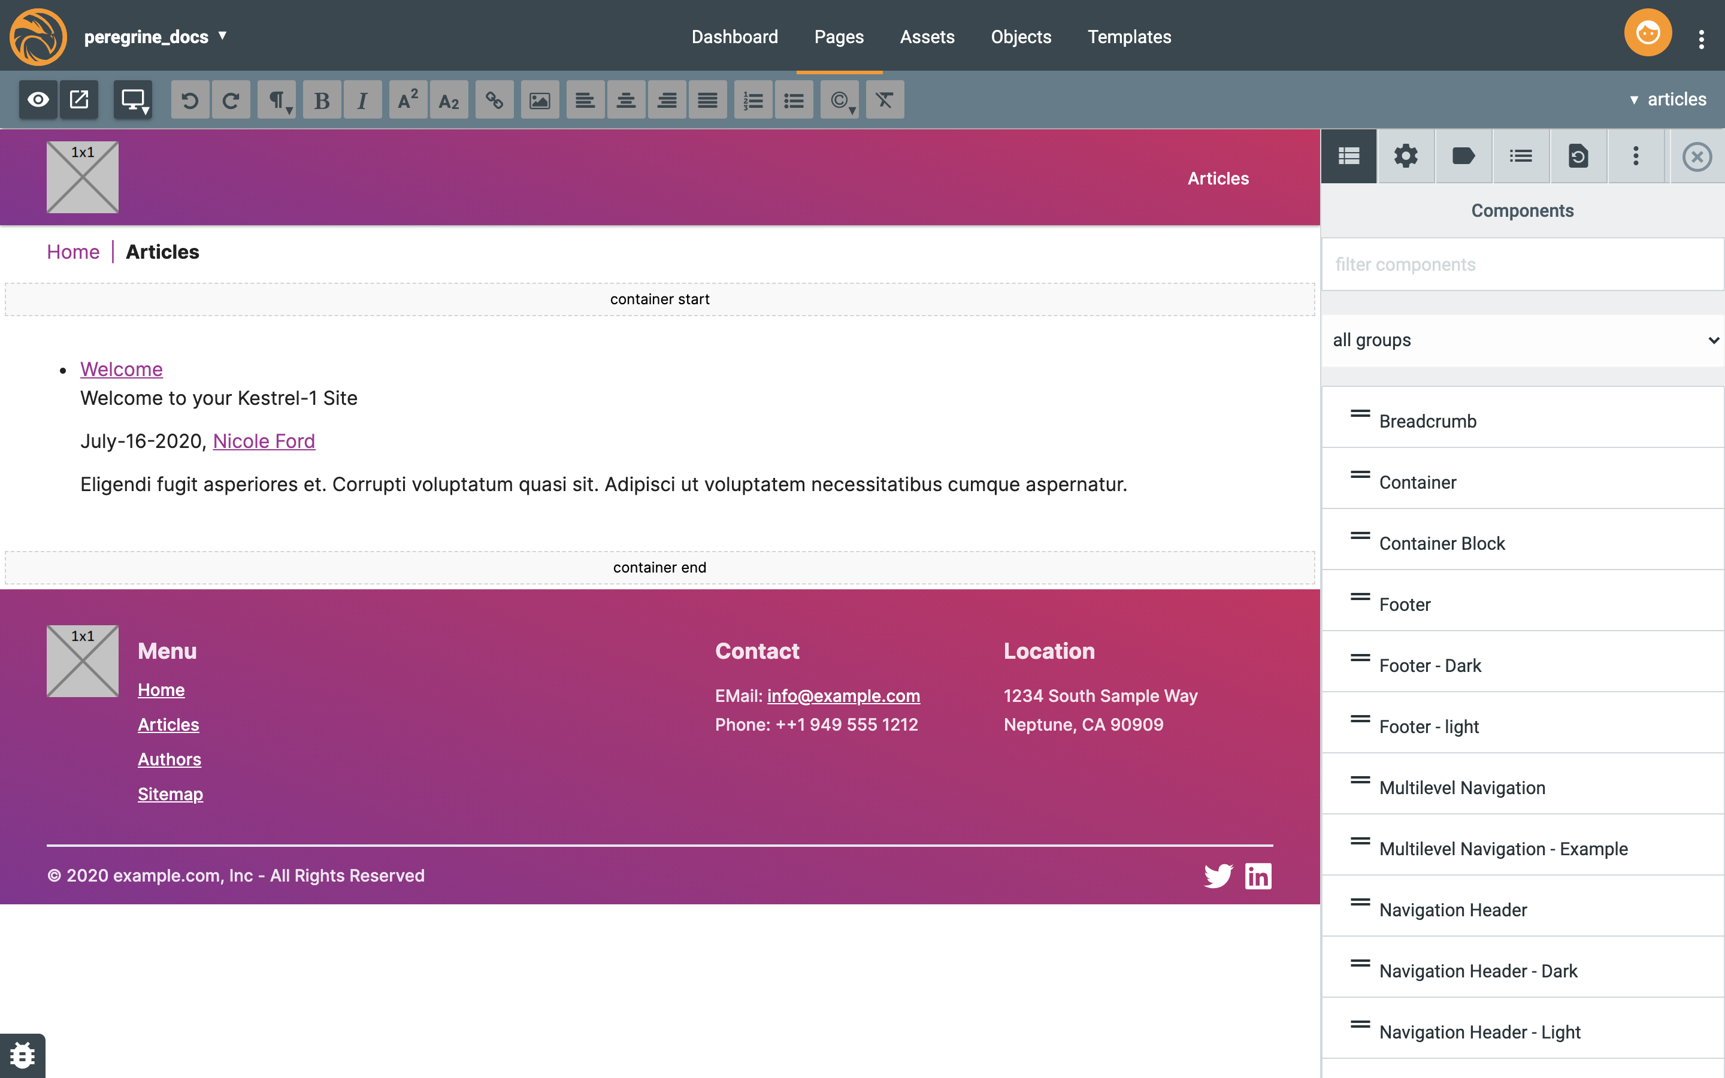Click the filter components input field
The image size is (1725, 1078).
pyautogui.click(x=1523, y=265)
